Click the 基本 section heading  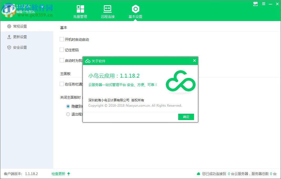coord(64,28)
